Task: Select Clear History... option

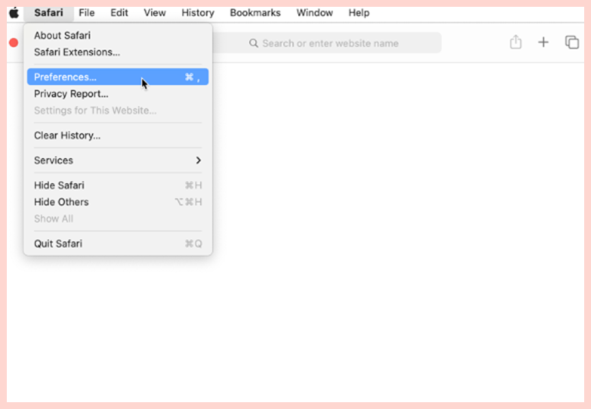Action: coord(67,135)
